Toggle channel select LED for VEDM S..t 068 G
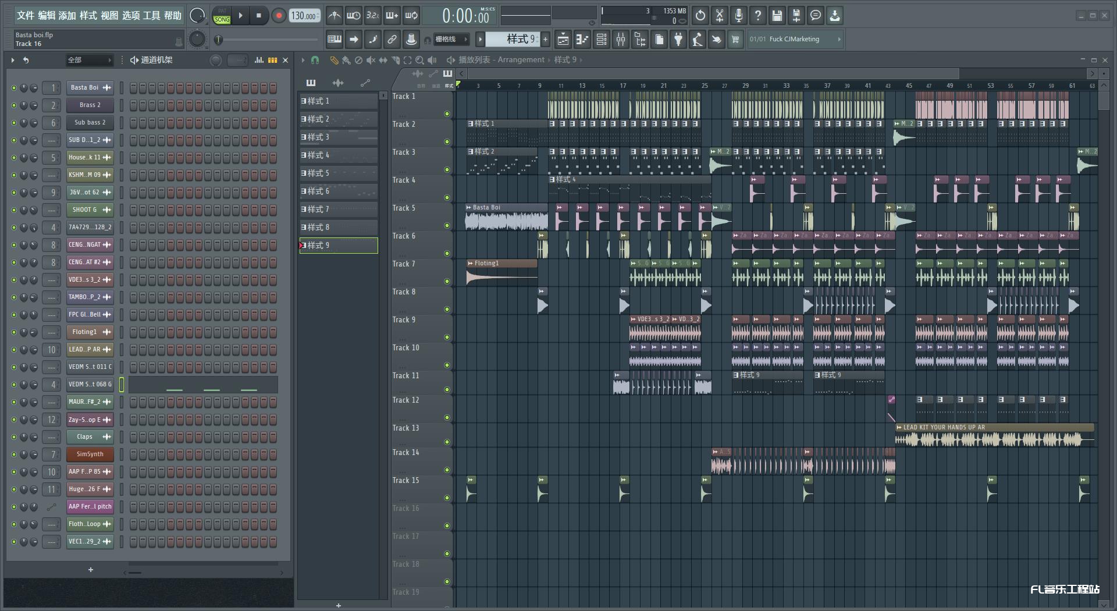 click(122, 385)
